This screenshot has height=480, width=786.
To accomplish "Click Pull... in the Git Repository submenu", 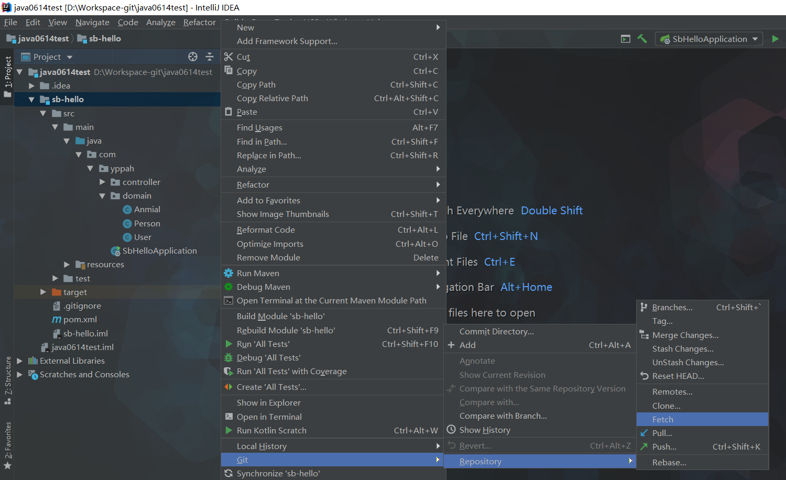I will 662,433.
